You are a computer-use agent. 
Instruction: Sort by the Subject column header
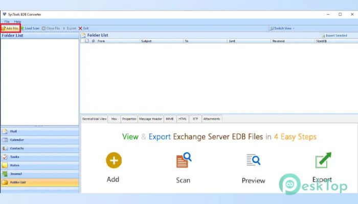[161, 41]
